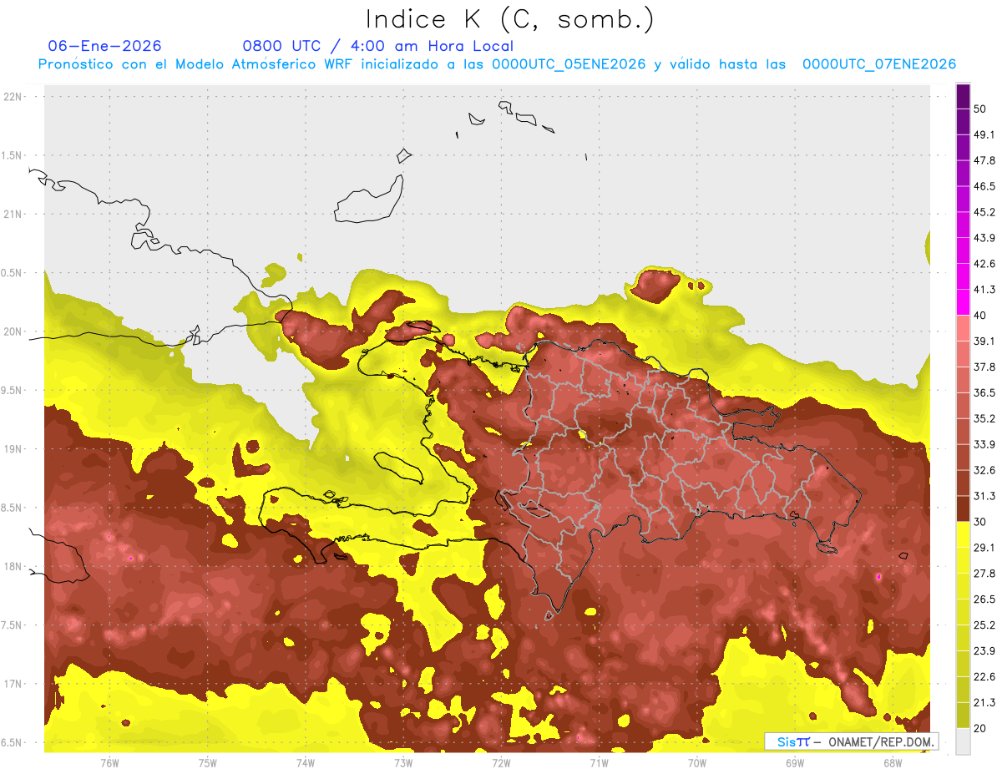Click the colorbar value '30'
Screen dimensions: 1002x774
(980, 522)
